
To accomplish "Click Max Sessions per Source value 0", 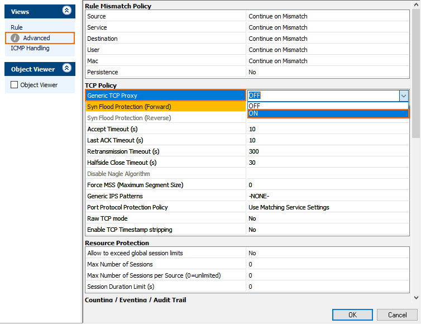I will pyautogui.click(x=250, y=275).
